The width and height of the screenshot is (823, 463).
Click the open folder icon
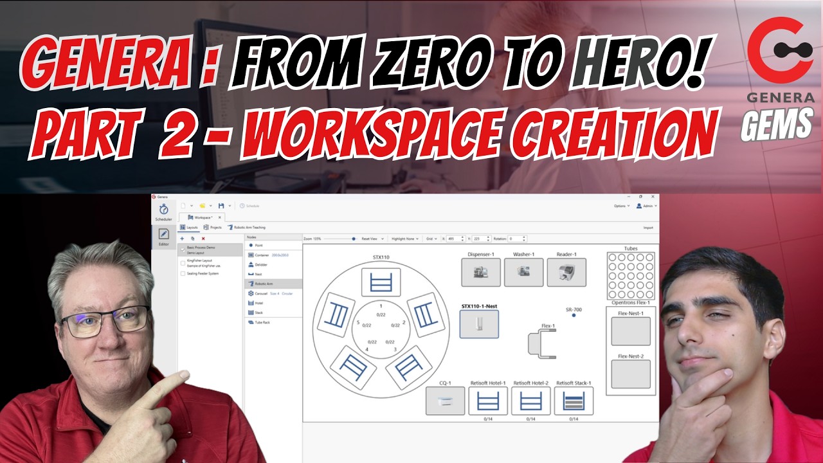[202, 206]
